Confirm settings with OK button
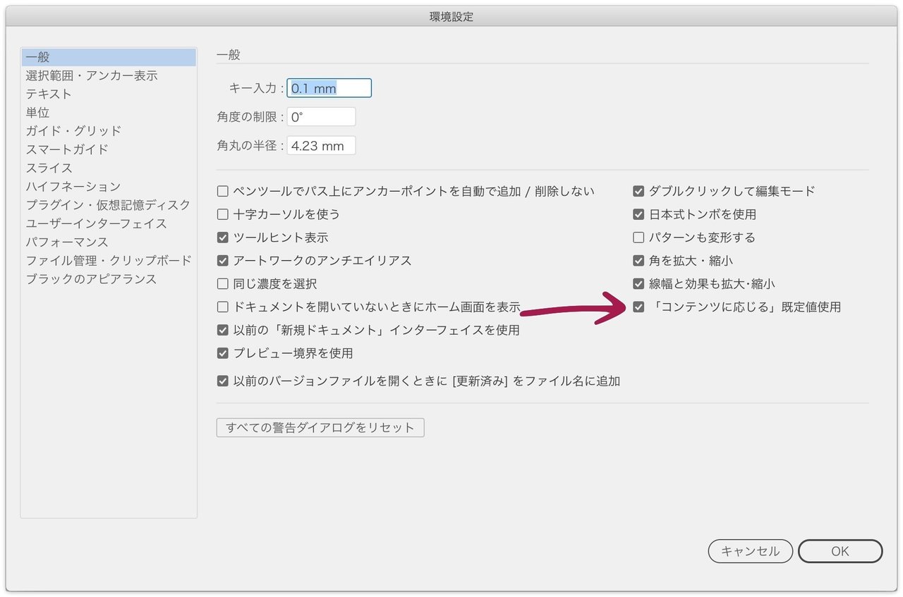This screenshot has width=903, height=597. [x=840, y=551]
